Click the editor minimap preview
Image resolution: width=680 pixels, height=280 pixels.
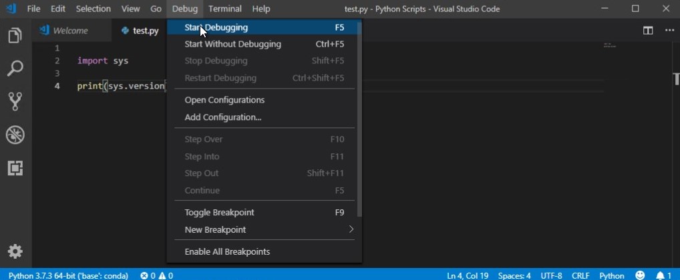coord(609,45)
